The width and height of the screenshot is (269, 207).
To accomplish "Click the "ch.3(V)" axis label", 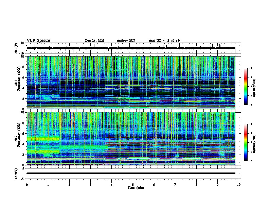I will (x=16, y=174).
